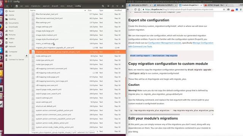The image size is (243, 136).
Task: Bookmark page with the star icon
Action: [224, 9]
